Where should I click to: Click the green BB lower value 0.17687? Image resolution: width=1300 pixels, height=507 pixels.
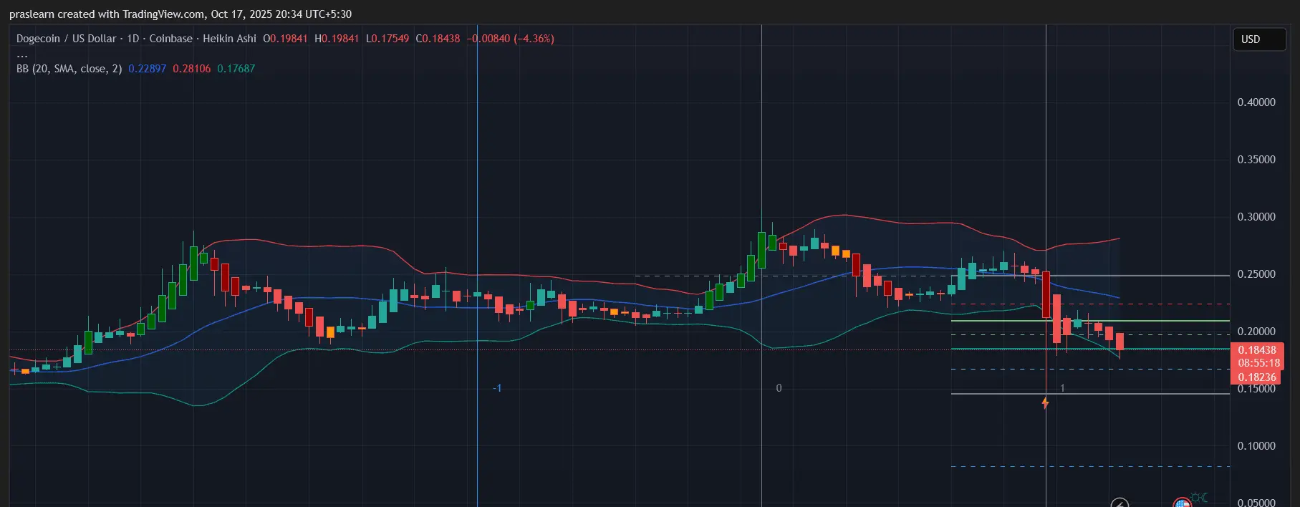(x=236, y=69)
